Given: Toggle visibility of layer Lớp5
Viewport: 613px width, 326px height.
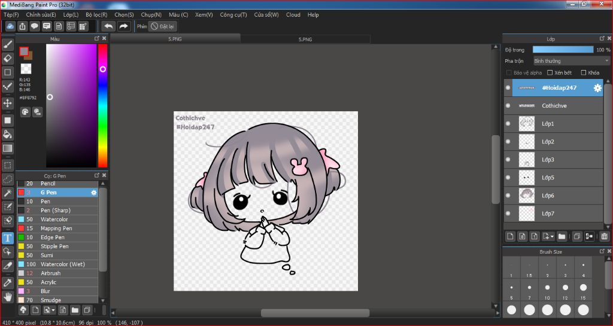Looking at the screenshot, I should [508, 178].
